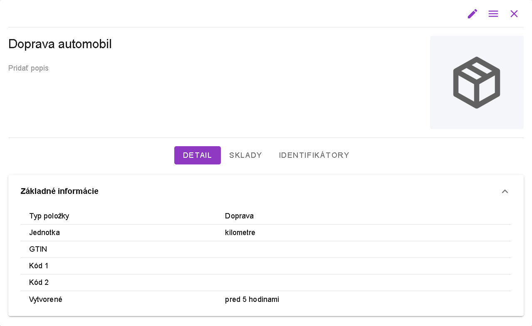The image size is (532, 326).
Task: Select the DETAIL tab
Action: click(198, 155)
